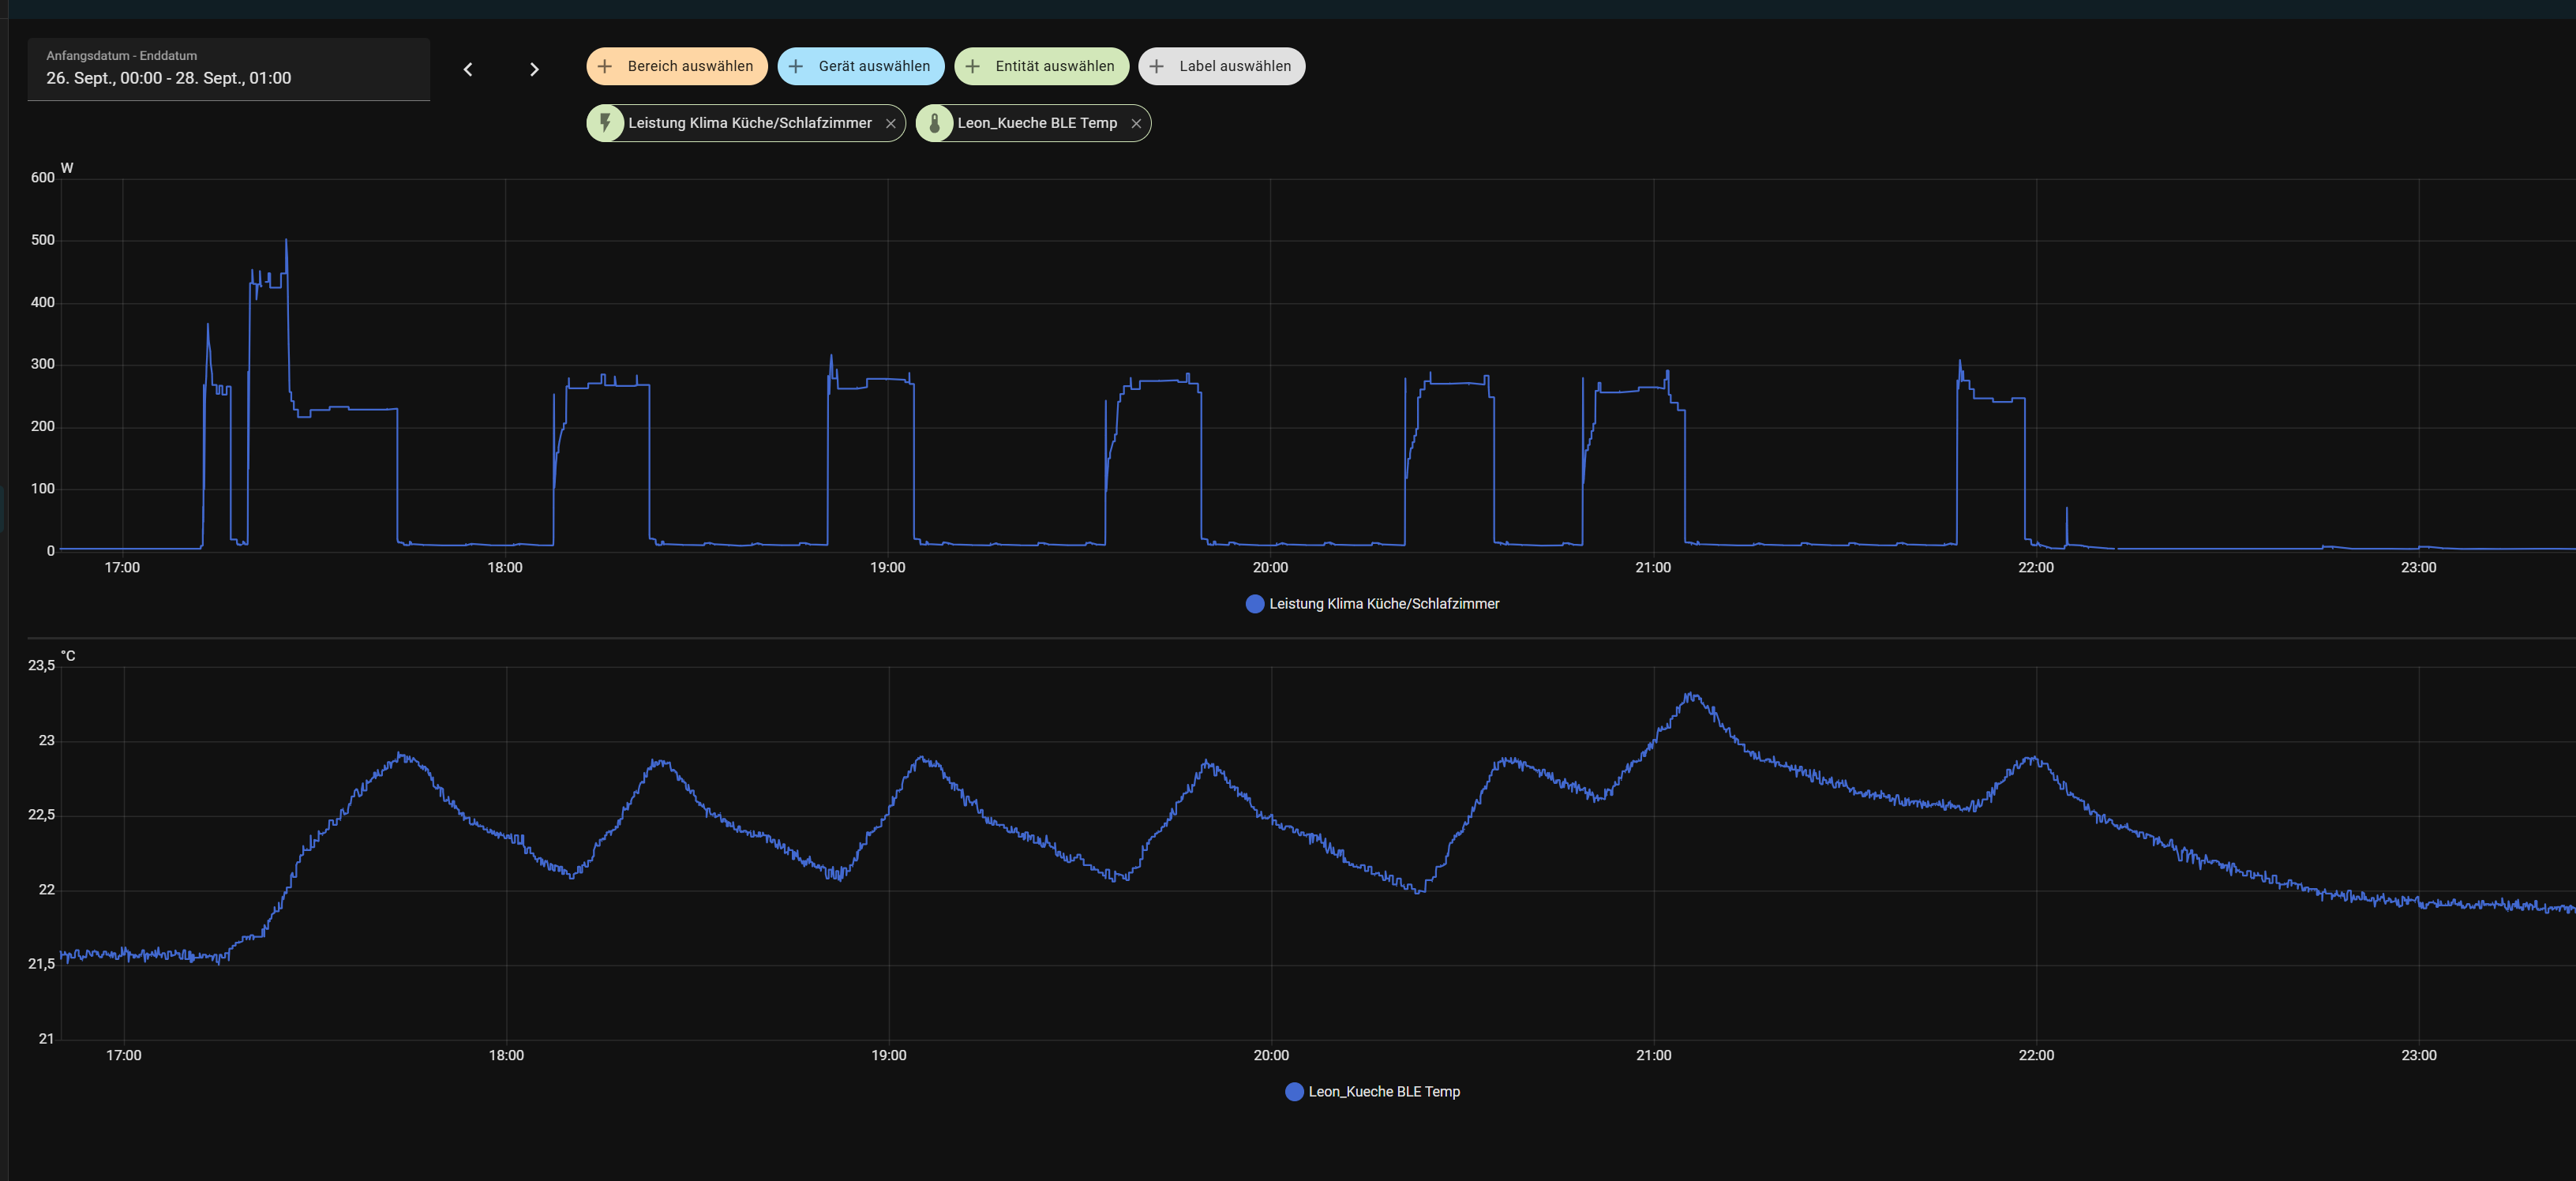Click the thermometer icon on temp chip

(x=934, y=123)
